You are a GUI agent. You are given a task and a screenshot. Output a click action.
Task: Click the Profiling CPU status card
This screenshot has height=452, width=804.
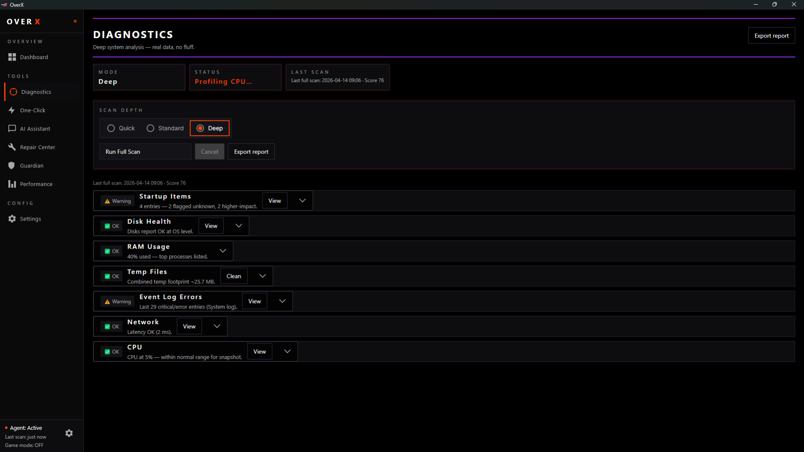[235, 77]
